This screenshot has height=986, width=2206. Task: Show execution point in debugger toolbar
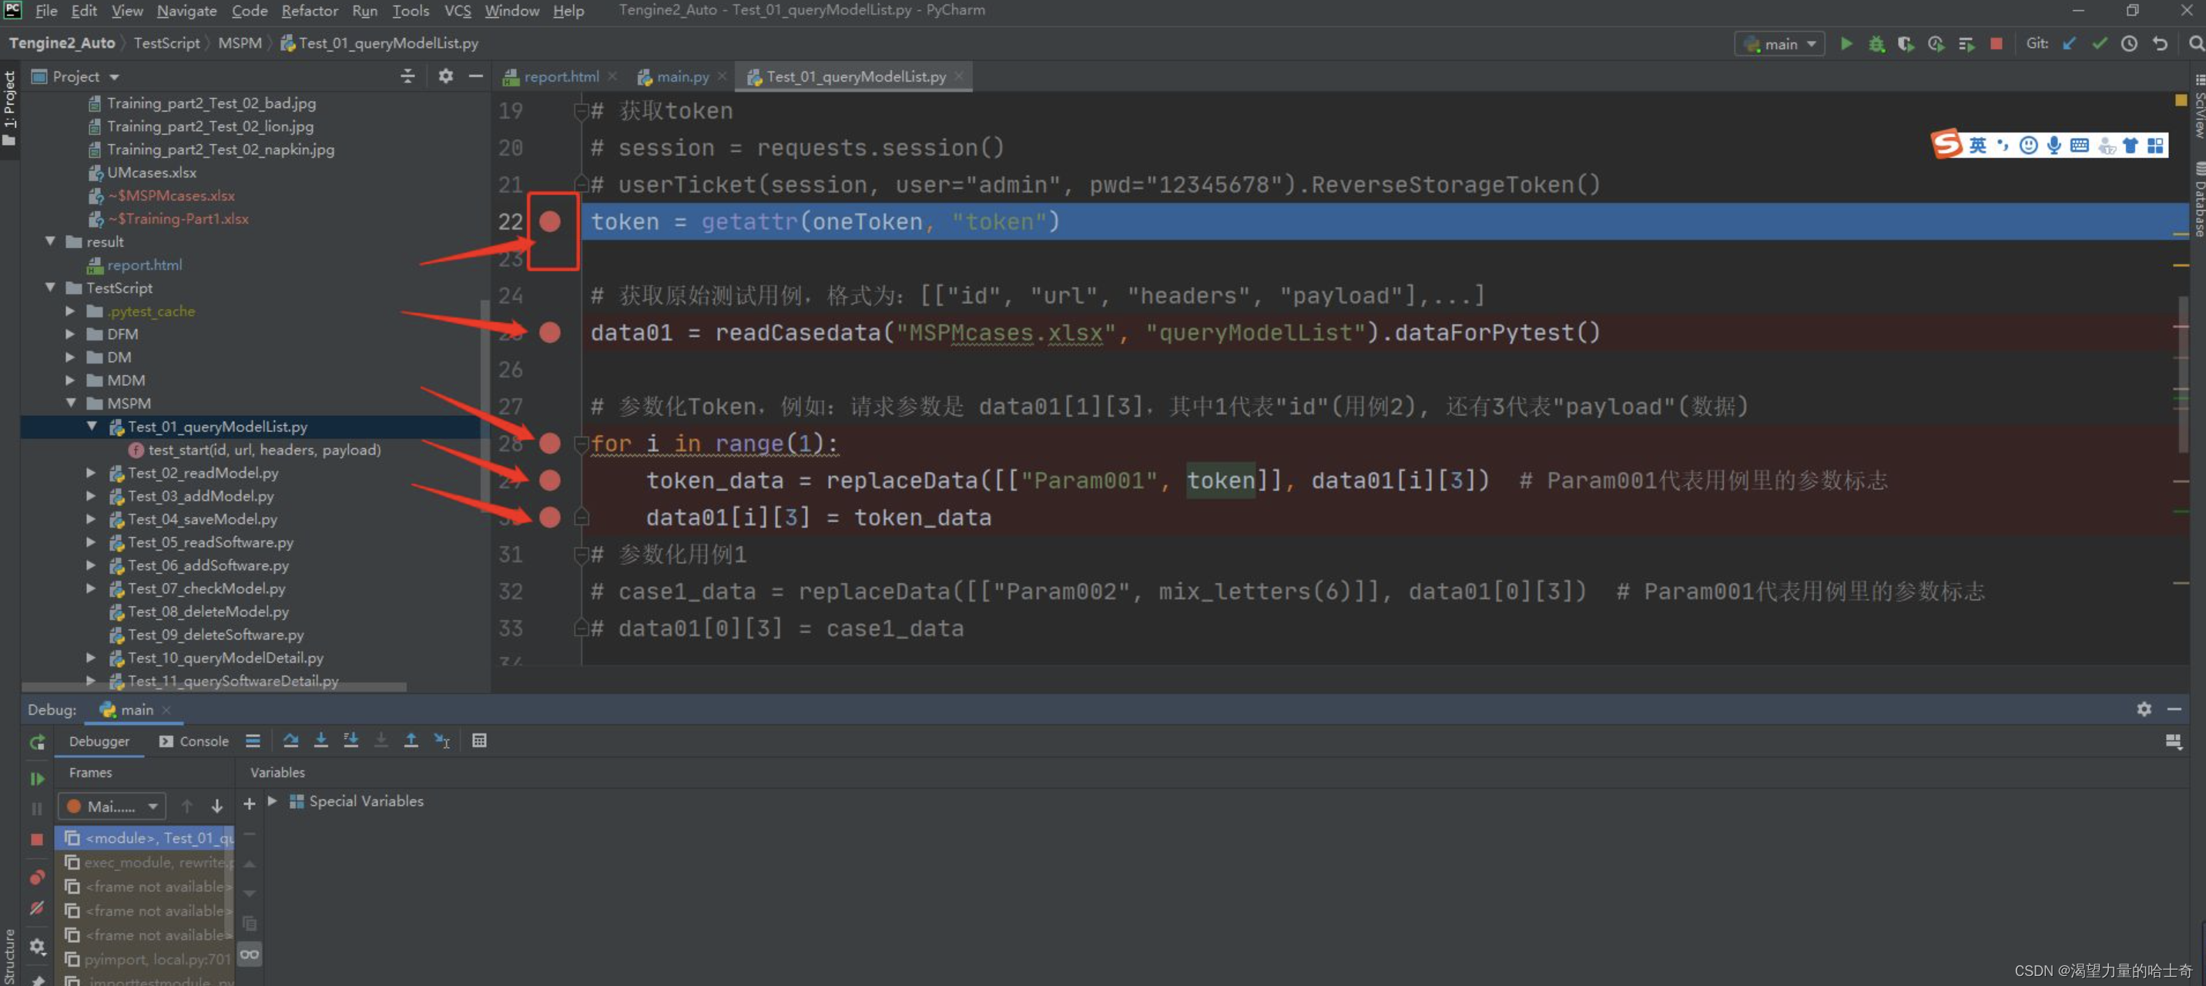click(x=253, y=740)
